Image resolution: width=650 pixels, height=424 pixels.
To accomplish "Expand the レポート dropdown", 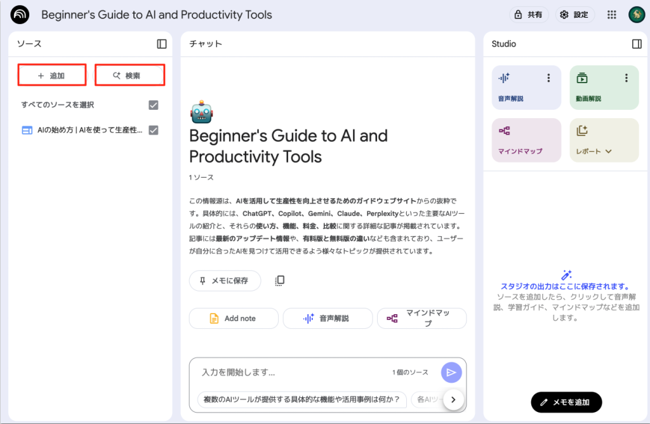I will click(x=608, y=152).
